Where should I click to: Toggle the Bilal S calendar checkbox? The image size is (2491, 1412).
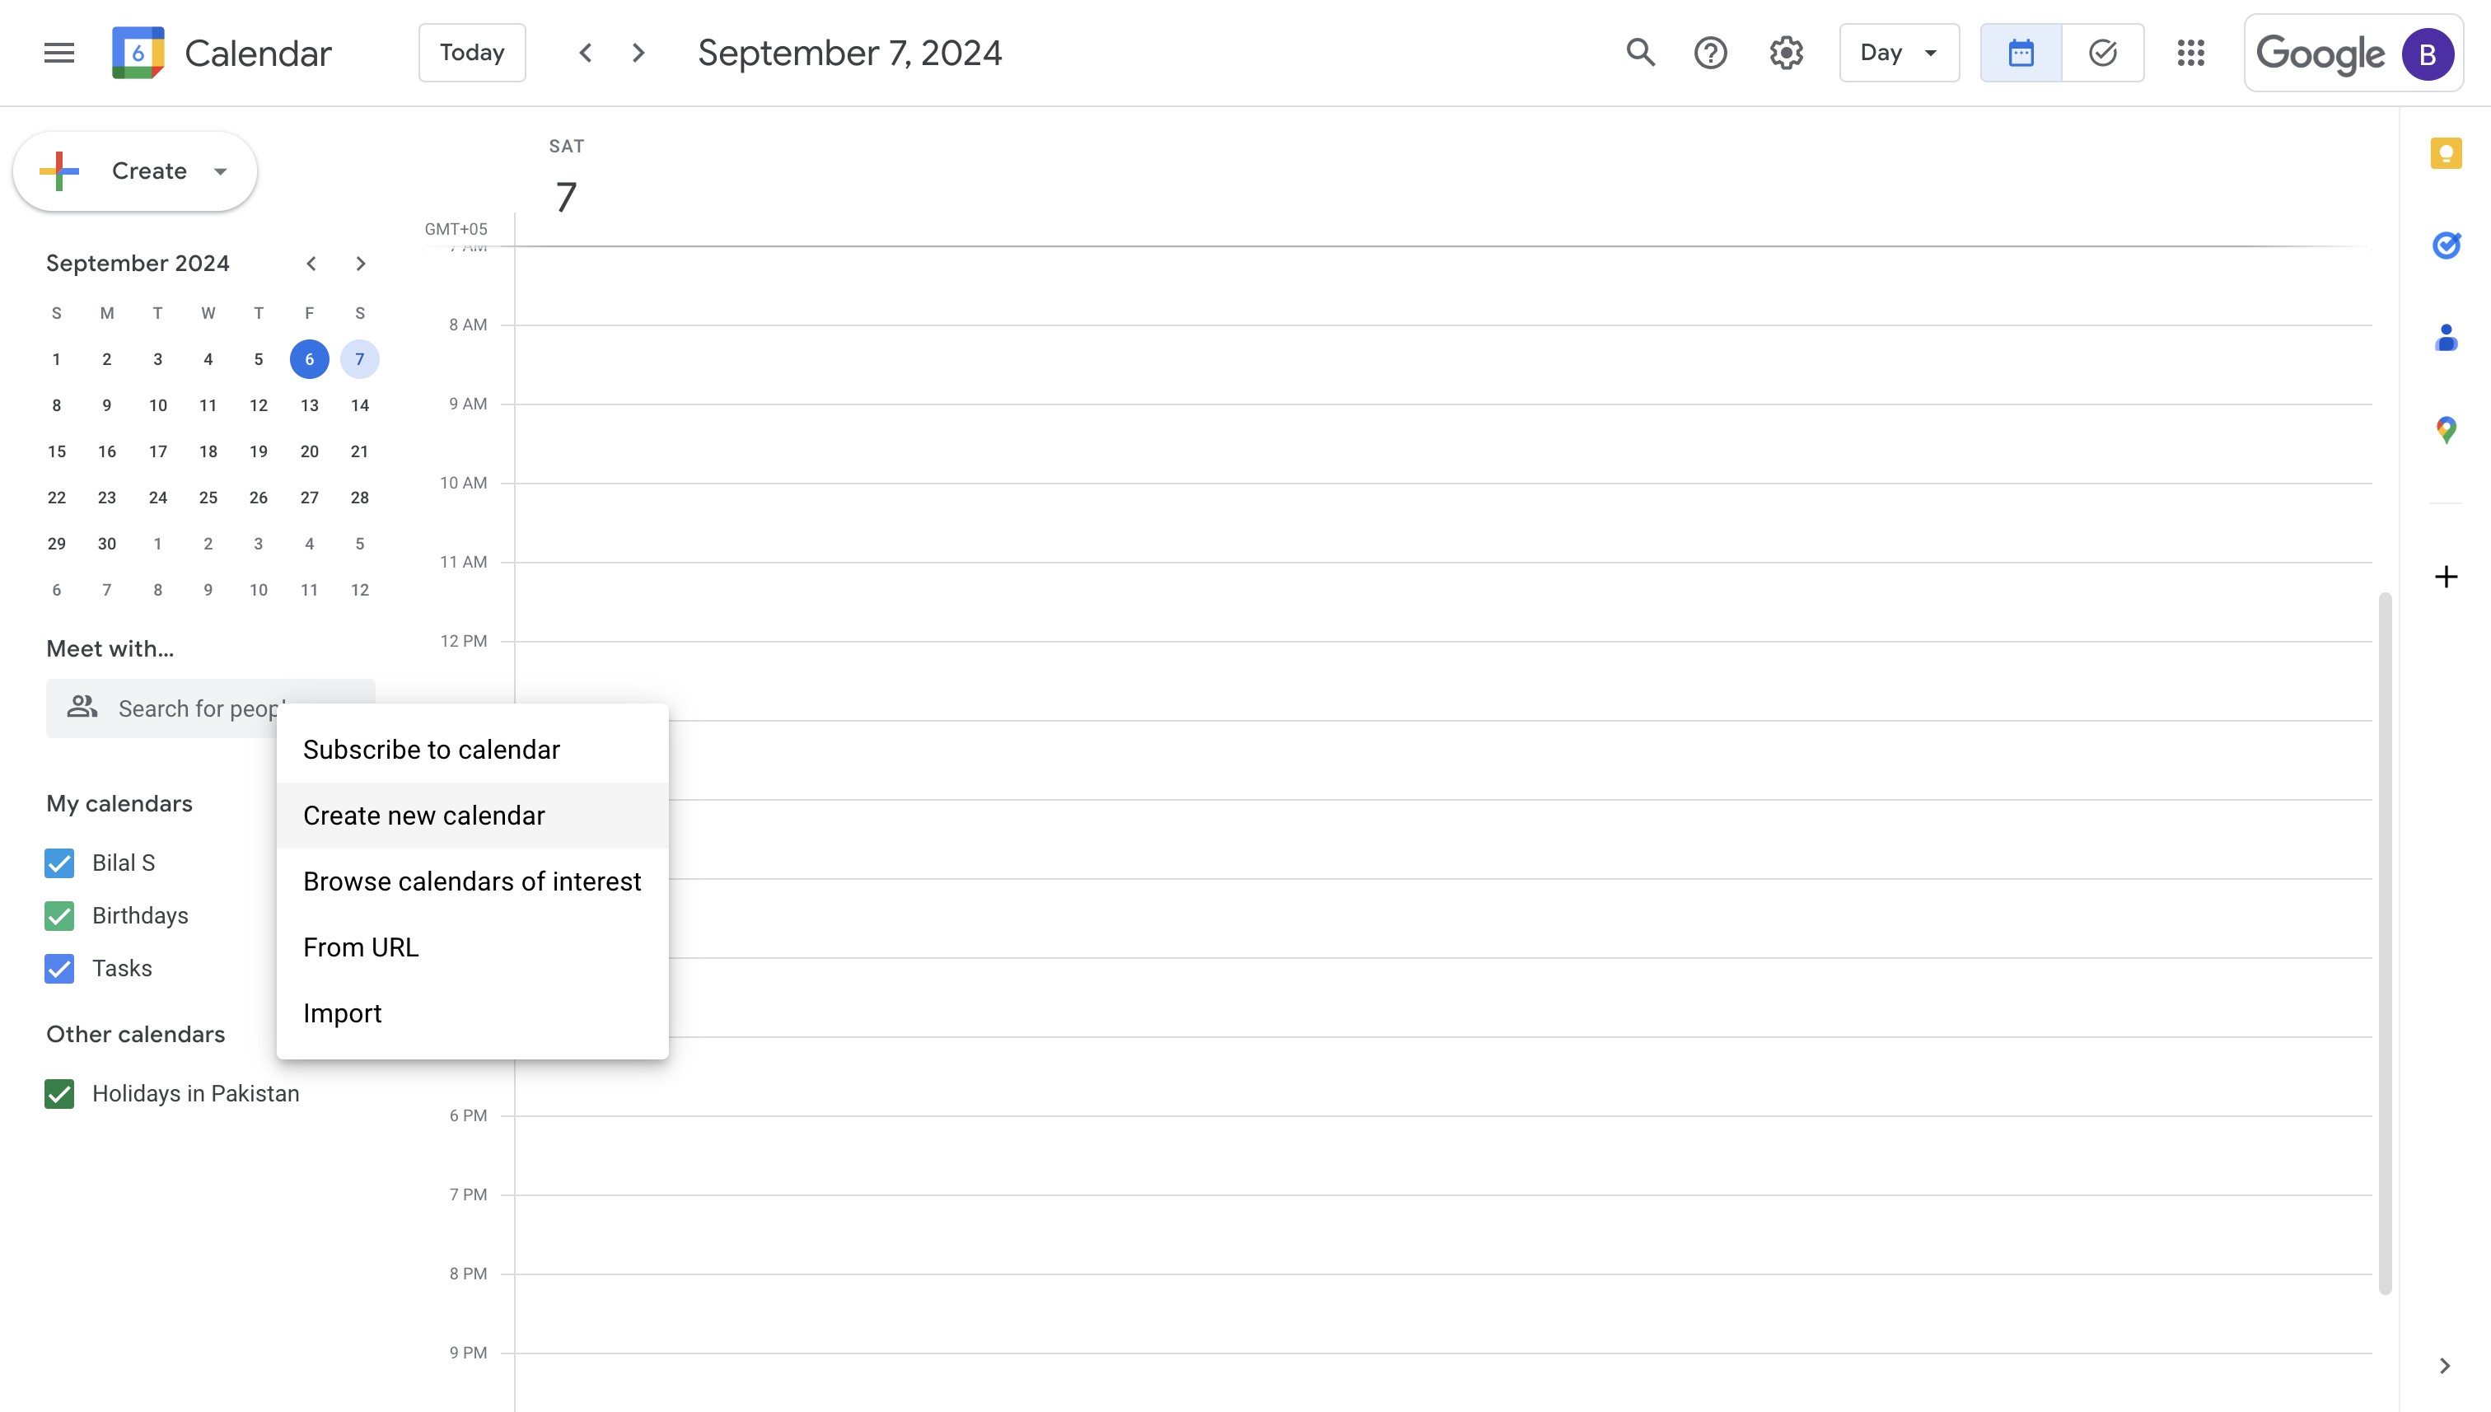pos(59,863)
